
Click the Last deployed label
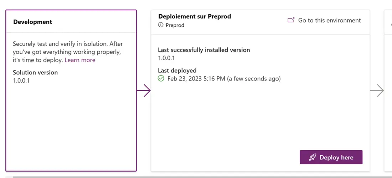[177, 70]
